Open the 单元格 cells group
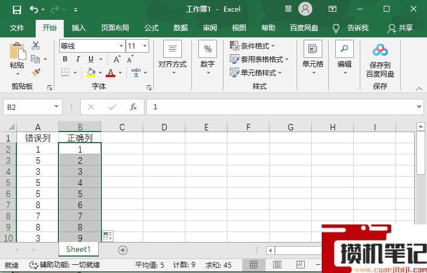This screenshot has width=427, height=273. [313, 58]
